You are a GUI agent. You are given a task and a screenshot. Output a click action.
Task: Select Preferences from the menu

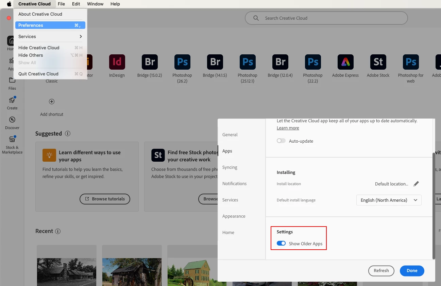pos(50,25)
